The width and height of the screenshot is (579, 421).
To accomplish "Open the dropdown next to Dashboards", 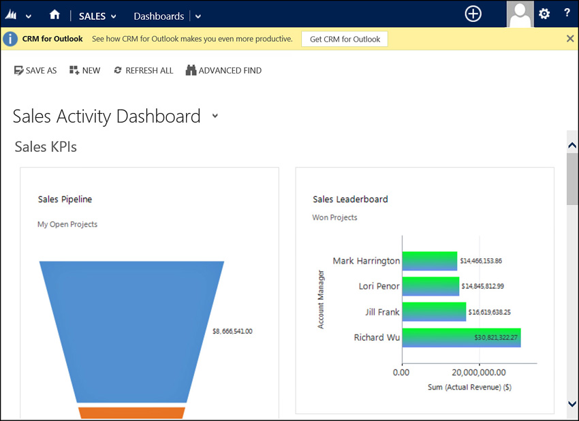I will click(x=198, y=16).
